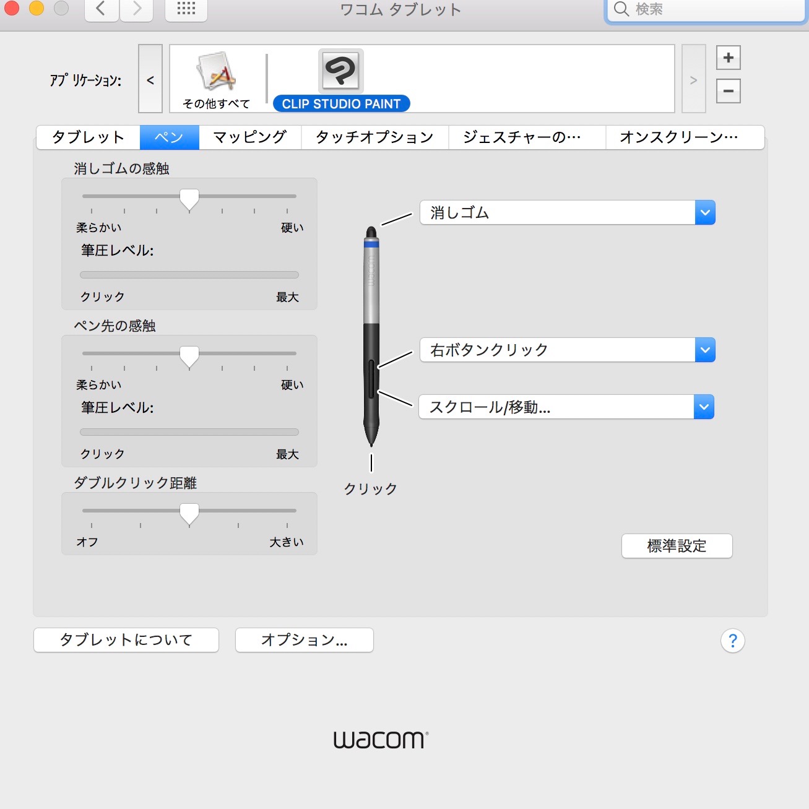
Task: Switch to the タッチオプション tab
Action: pyautogui.click(x=374, y=137)
